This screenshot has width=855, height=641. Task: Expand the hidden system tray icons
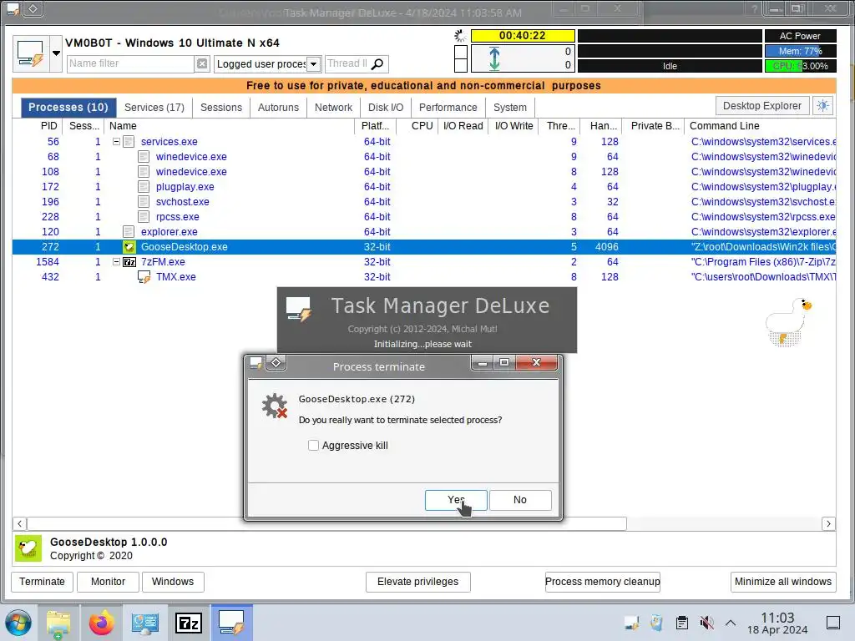(x=731, y=623)
